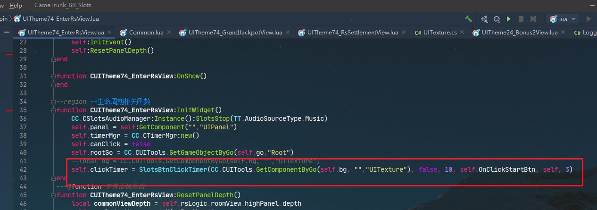
Task: Click the green Build hammer icon
Action: 468,19
